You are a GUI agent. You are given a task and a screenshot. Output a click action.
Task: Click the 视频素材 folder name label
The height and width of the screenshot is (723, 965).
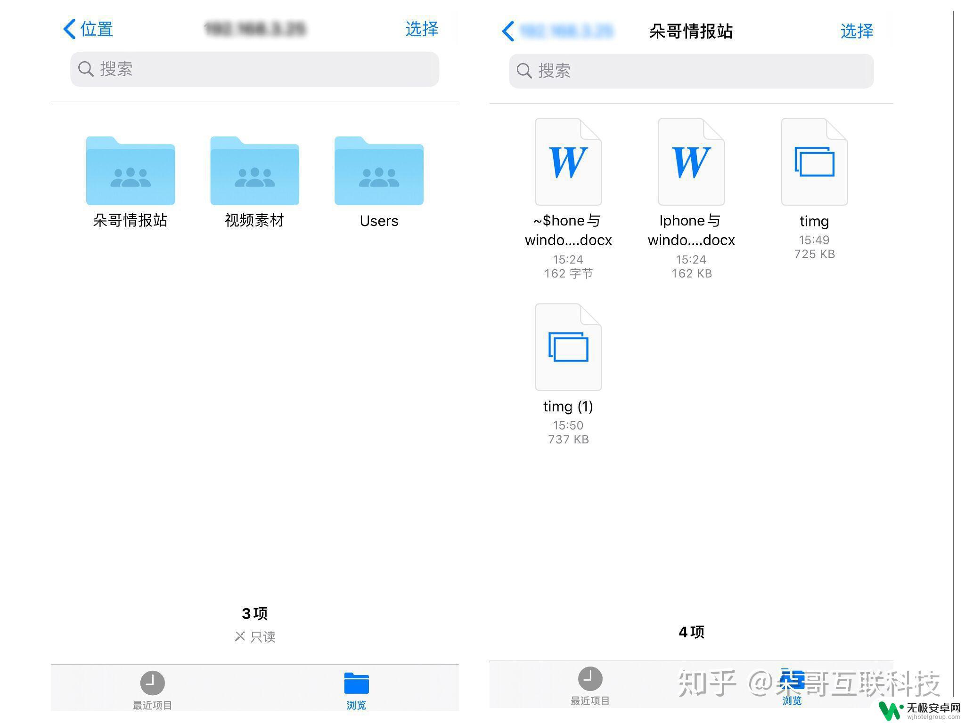point(254,220)
